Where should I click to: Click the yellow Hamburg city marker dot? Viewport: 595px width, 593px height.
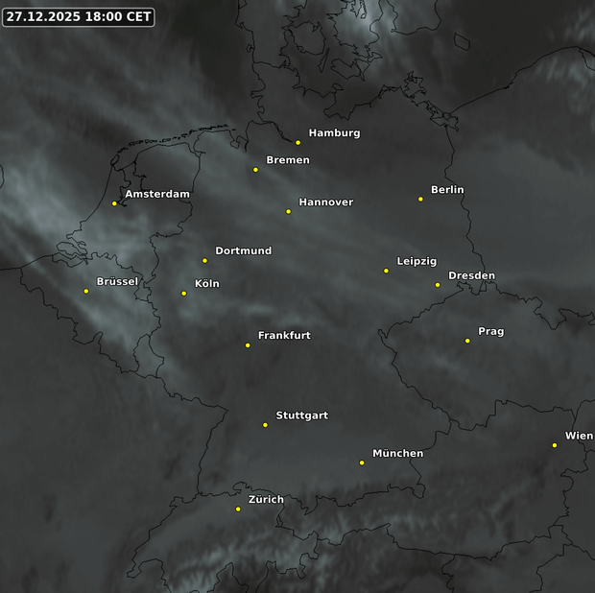coord(297,142)
